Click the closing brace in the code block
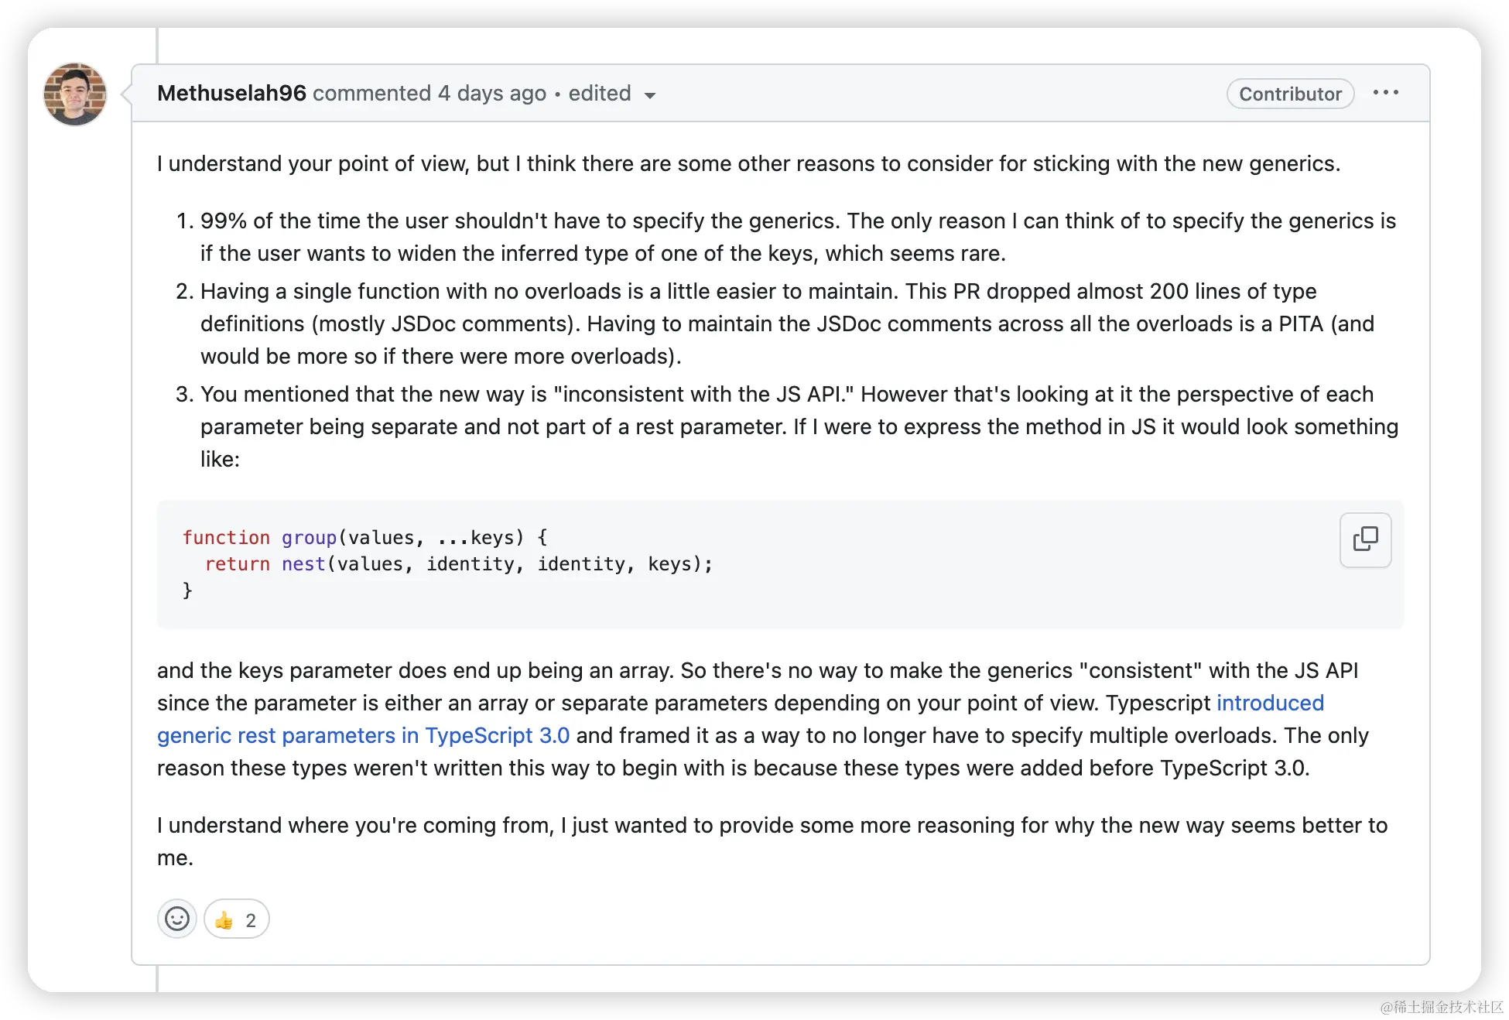This screenshot has width=1509, height=1020. (x=187, y=590)
